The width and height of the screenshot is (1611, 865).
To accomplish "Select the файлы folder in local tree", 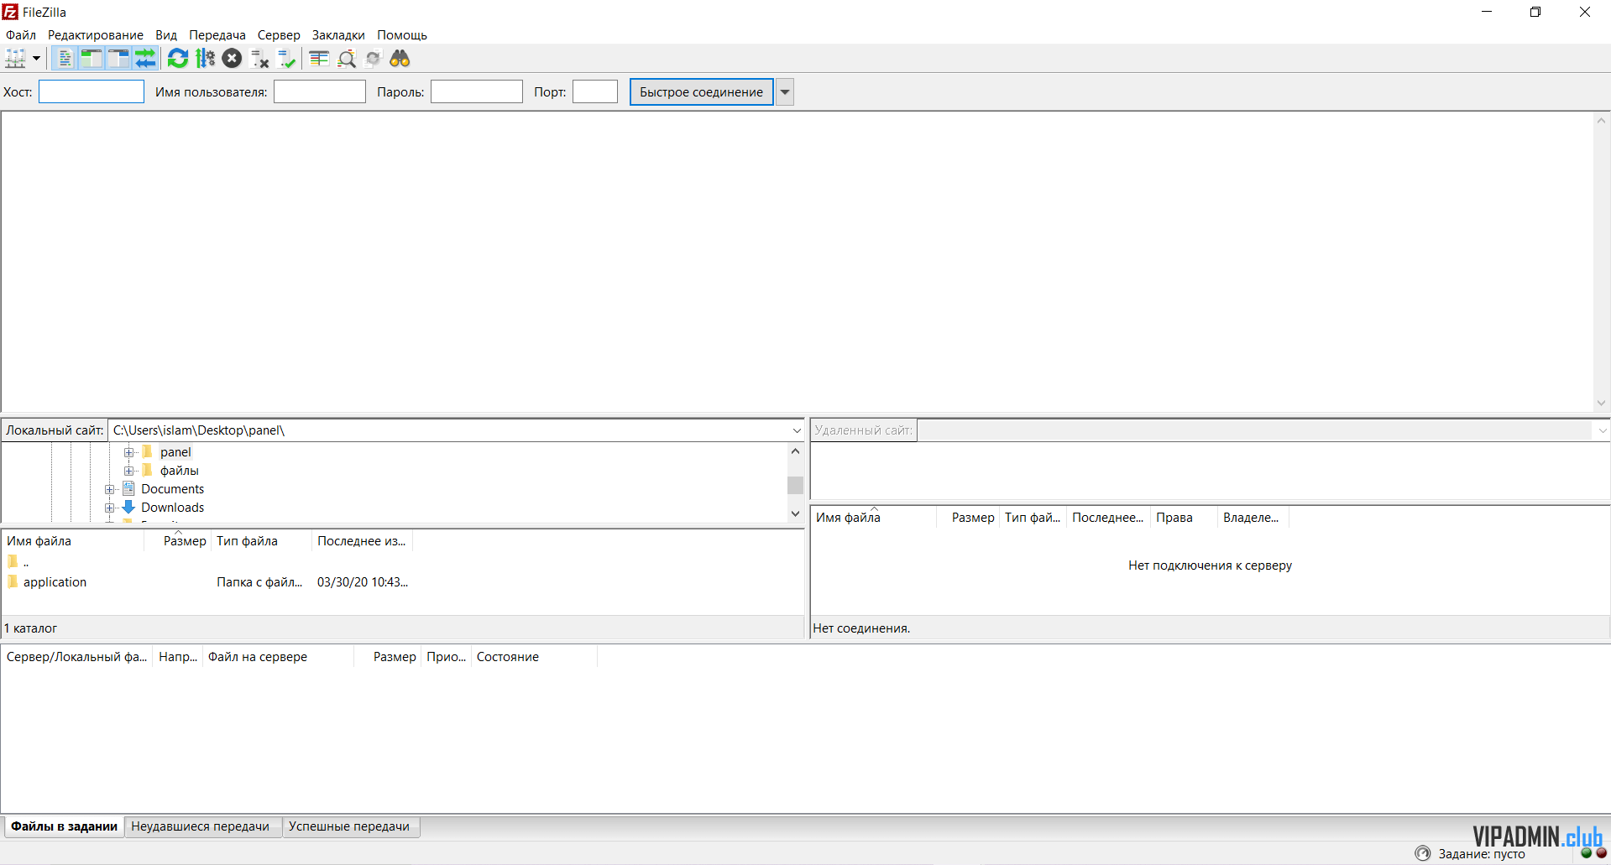I will coord(180,471).
